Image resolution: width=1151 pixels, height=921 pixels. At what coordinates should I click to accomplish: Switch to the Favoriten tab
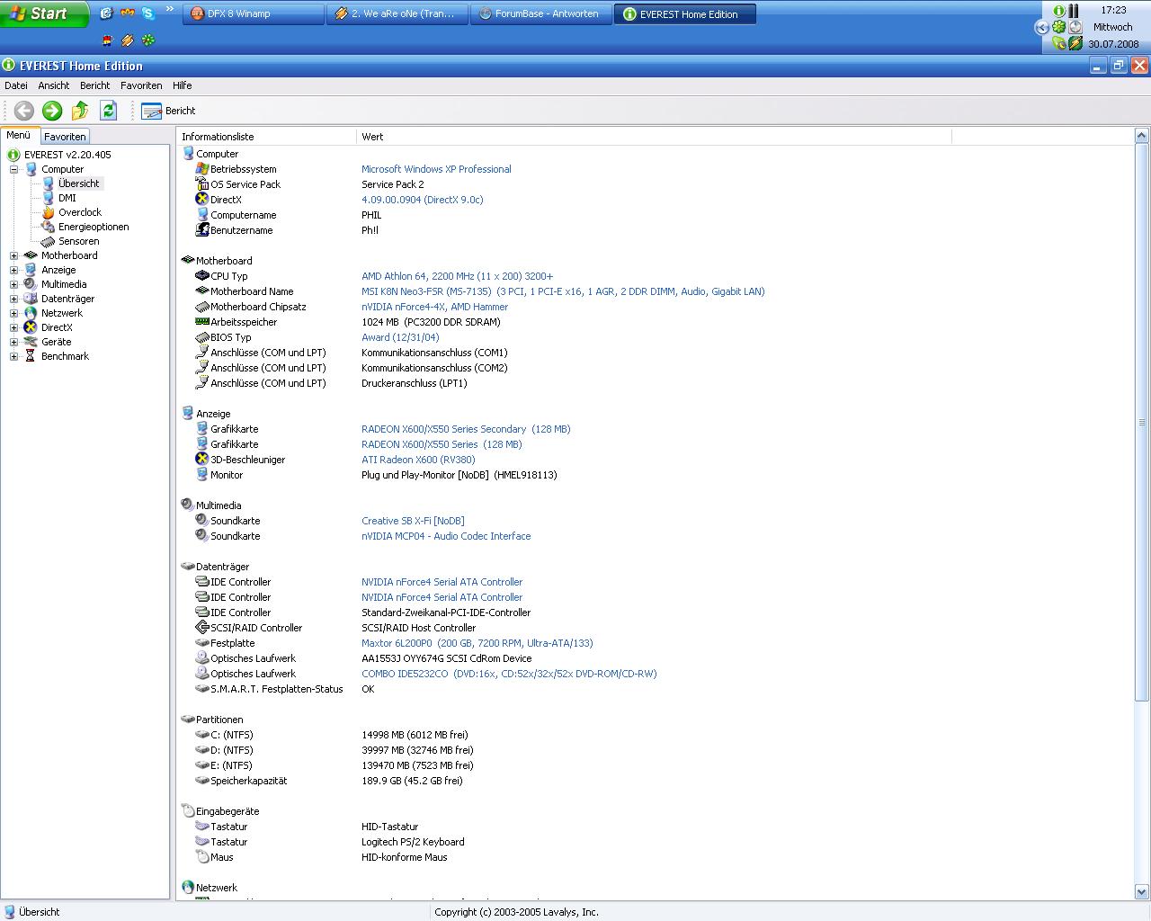[x=65, y=137]
